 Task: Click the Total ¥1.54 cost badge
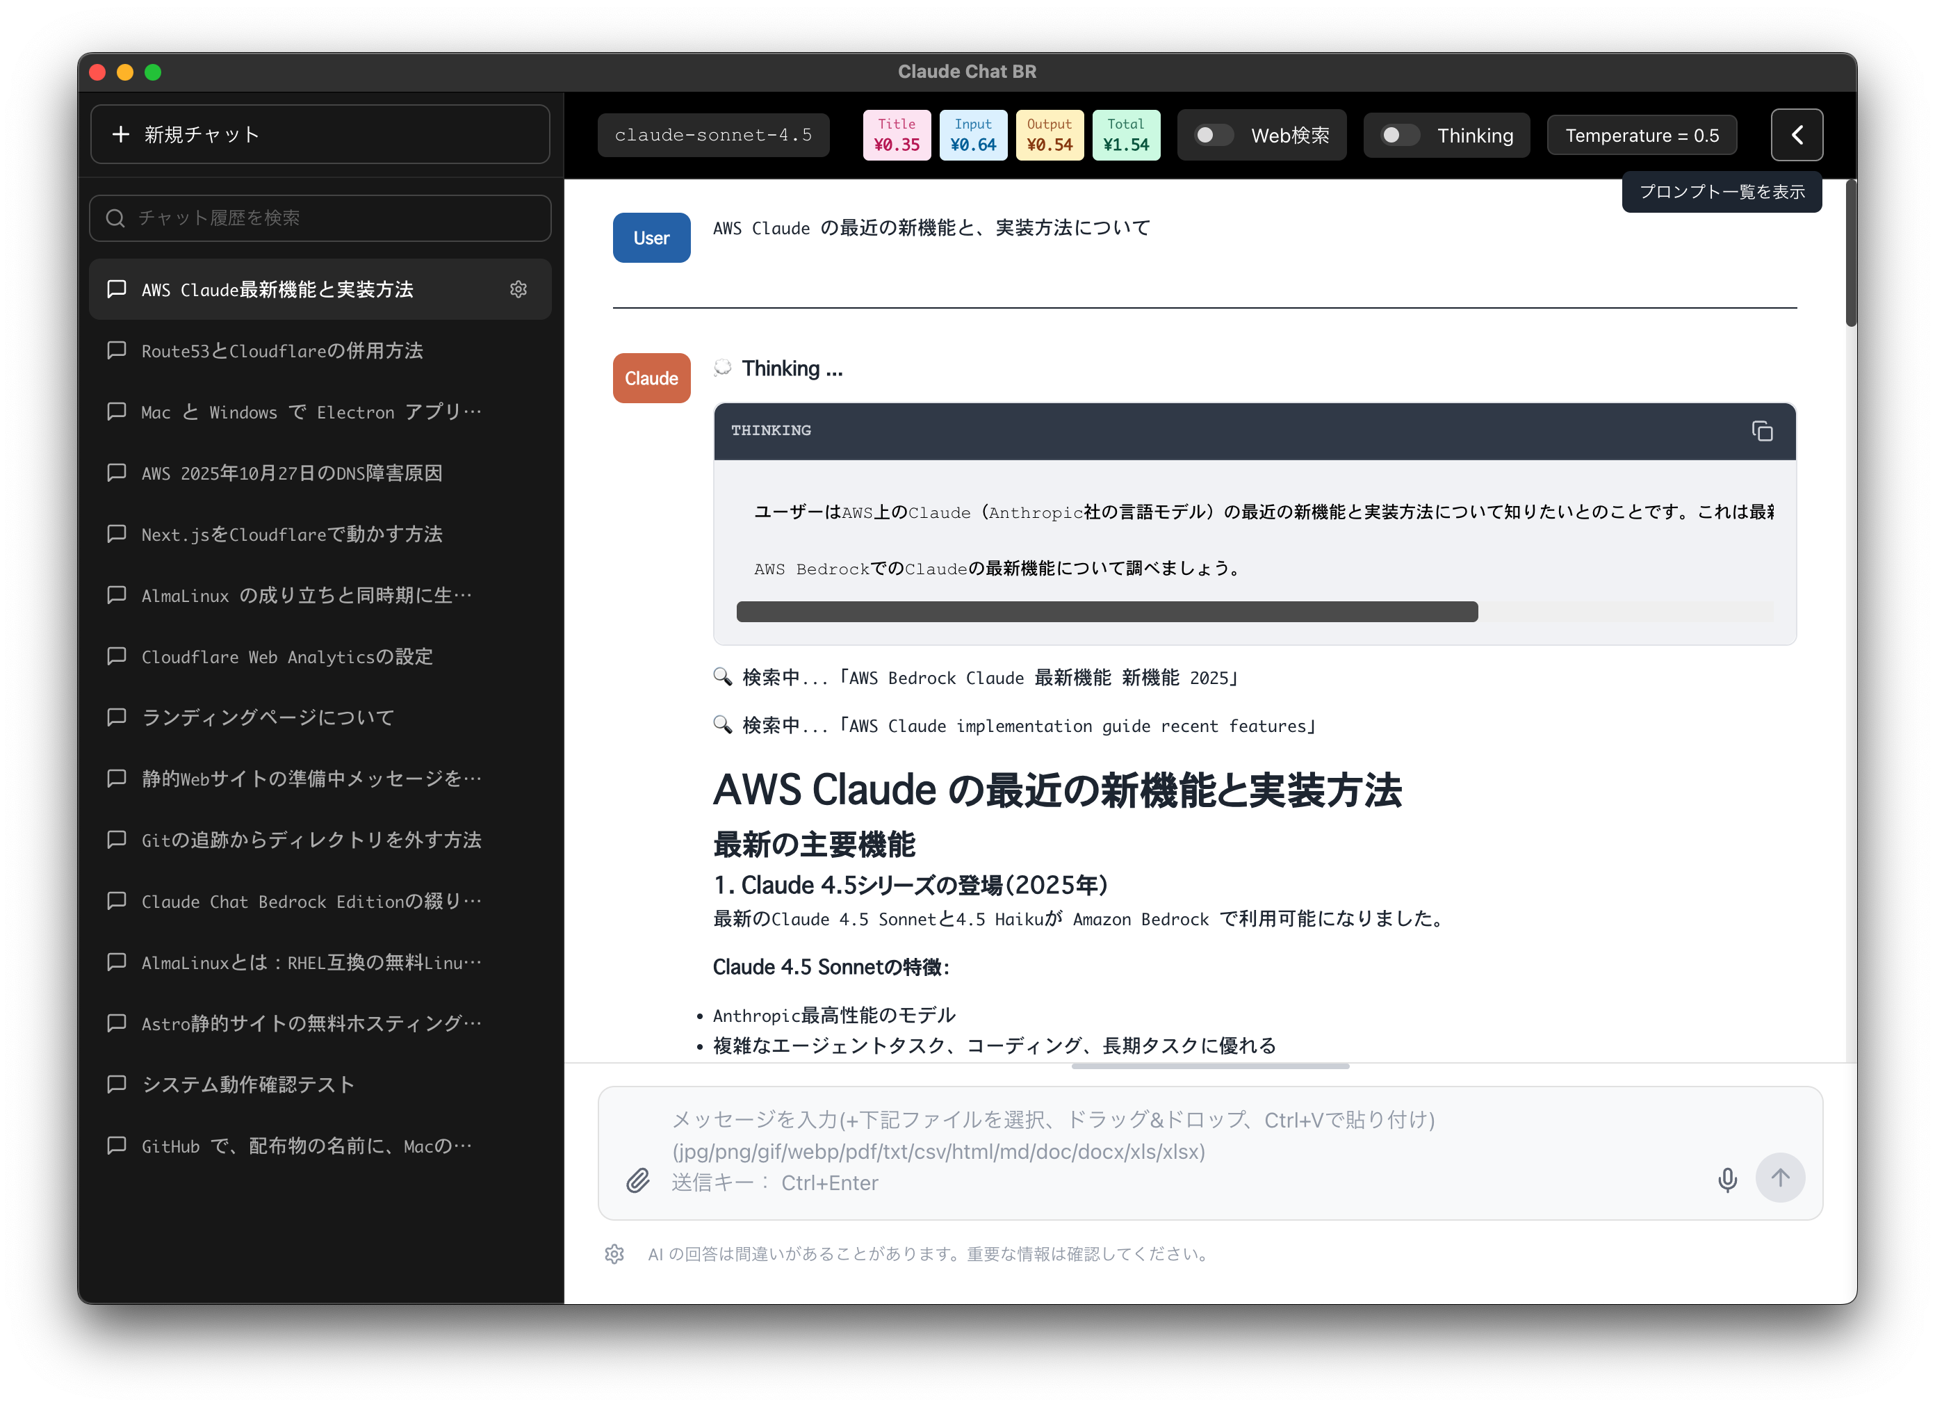1125,135
